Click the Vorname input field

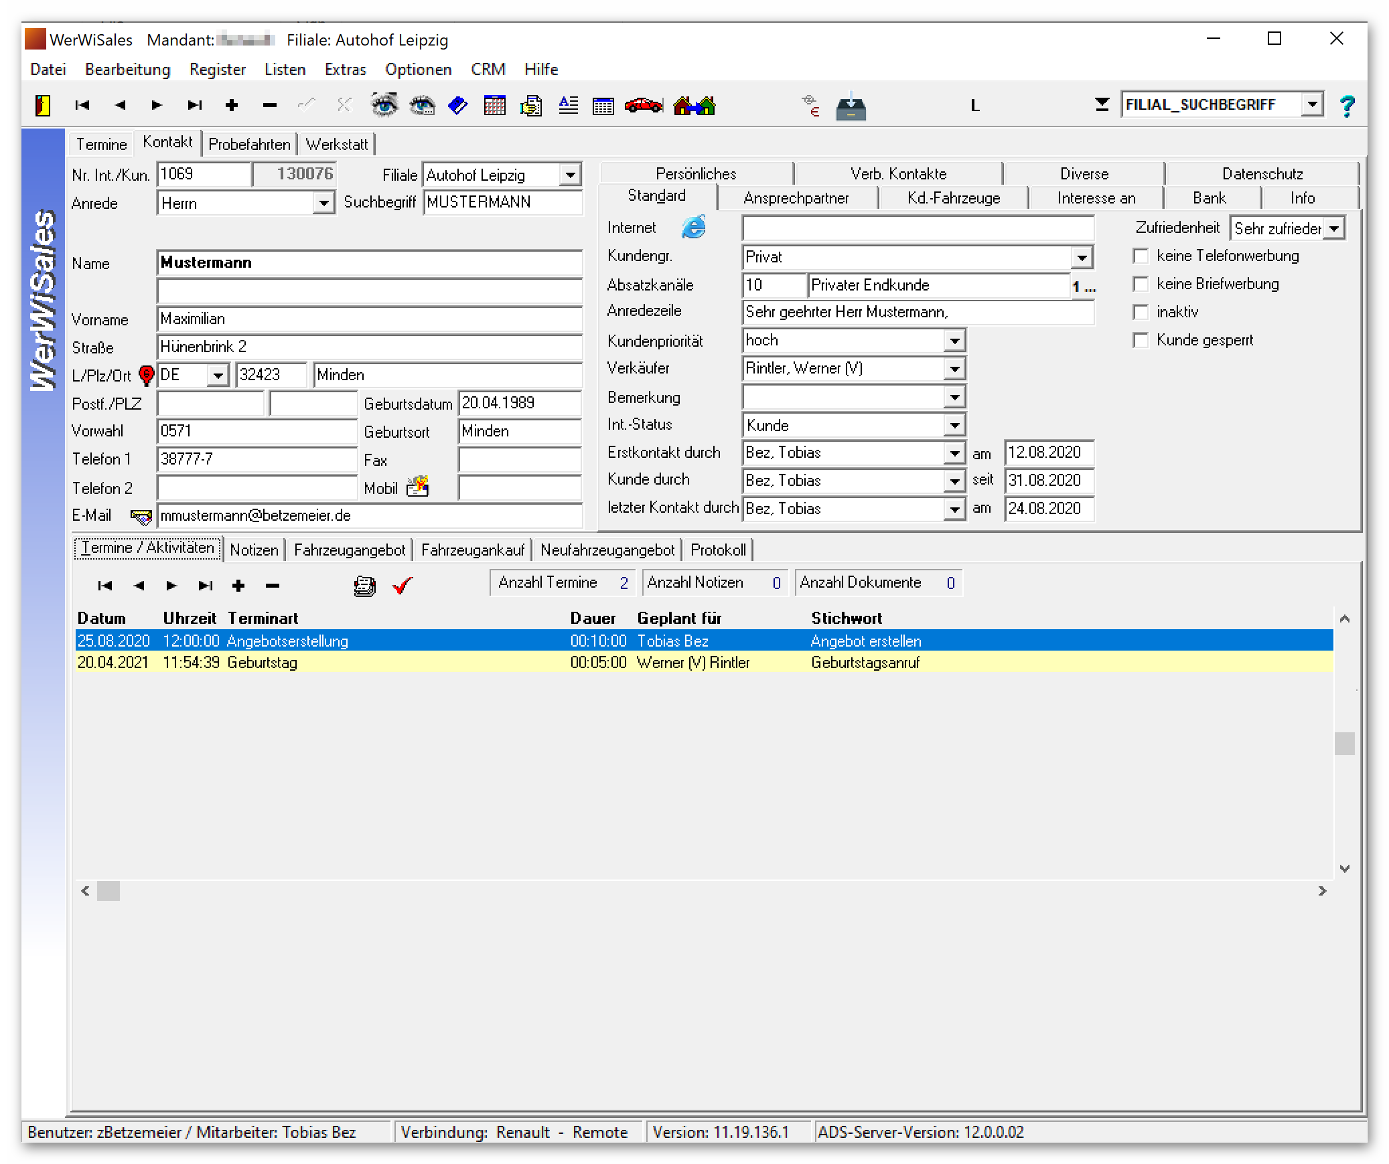click(x=370, y=319)
